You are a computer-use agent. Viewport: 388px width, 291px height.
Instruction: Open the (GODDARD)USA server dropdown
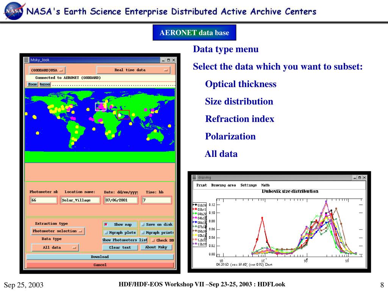47,70
